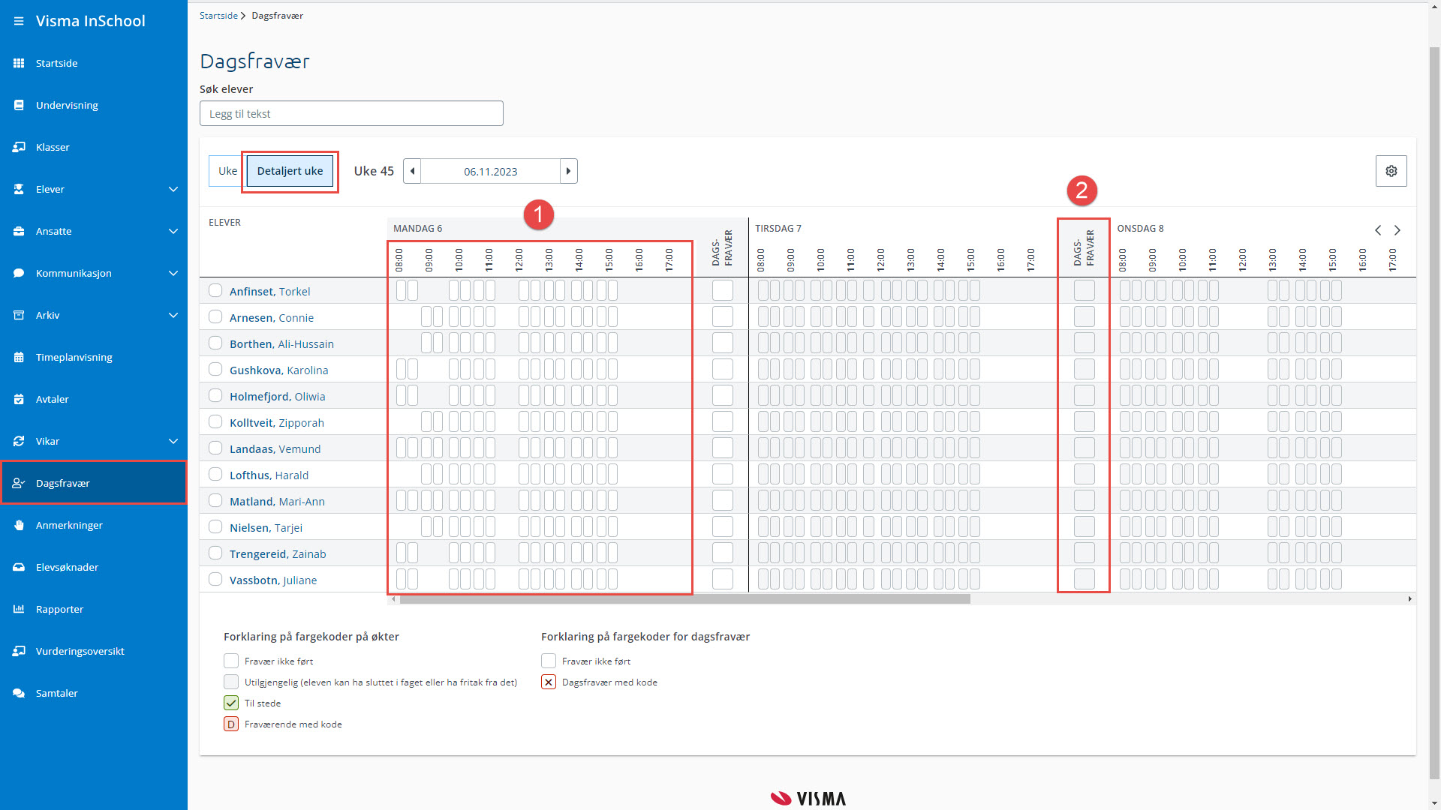Click the Avtaler calendar-check icon
Image resolution: width=1441 pixels, height=810 pixels.
[19, 399]
